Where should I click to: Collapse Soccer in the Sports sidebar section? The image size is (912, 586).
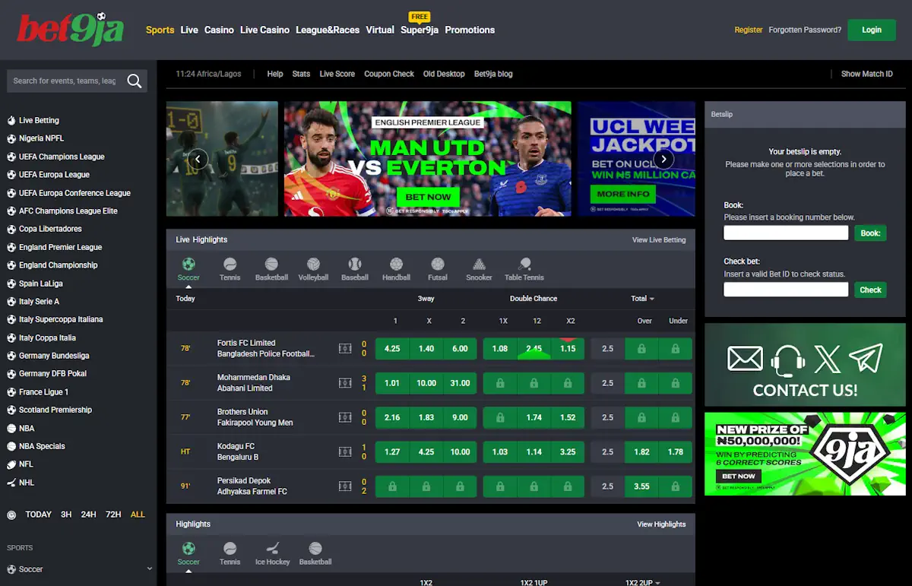(x=149, y=569)
